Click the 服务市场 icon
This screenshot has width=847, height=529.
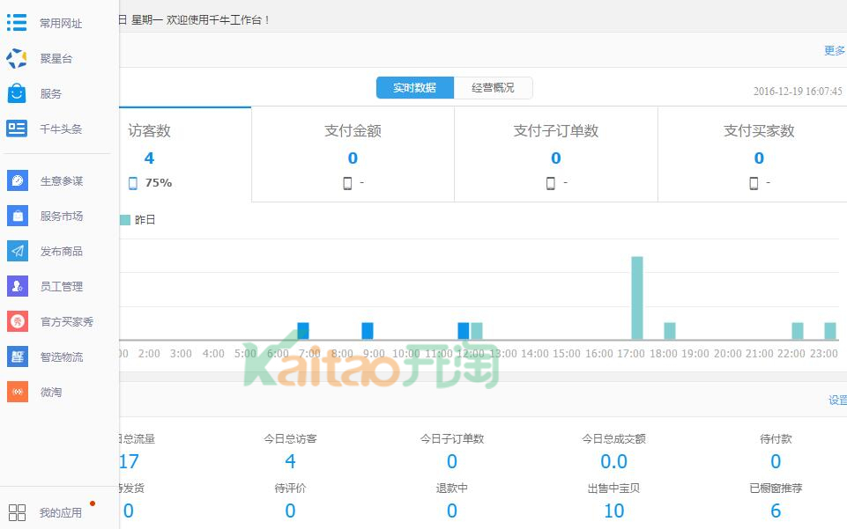pyautogui.click(x=17, y=216)
